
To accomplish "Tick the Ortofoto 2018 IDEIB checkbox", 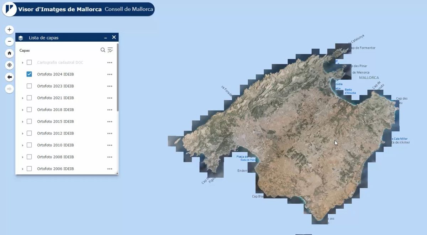I will pyautogui.click(x=29, y=110).
